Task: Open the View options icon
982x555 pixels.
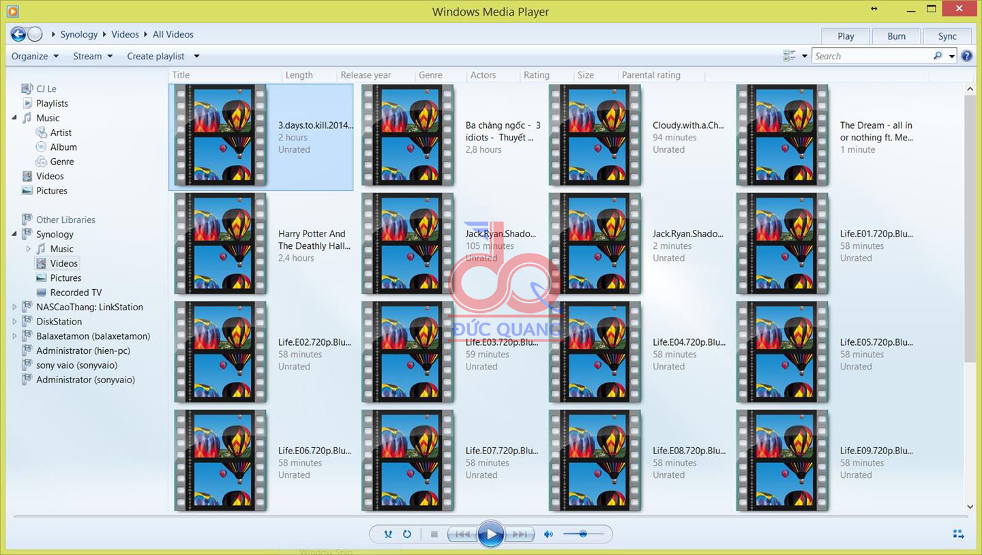Action: coord(790,56)
